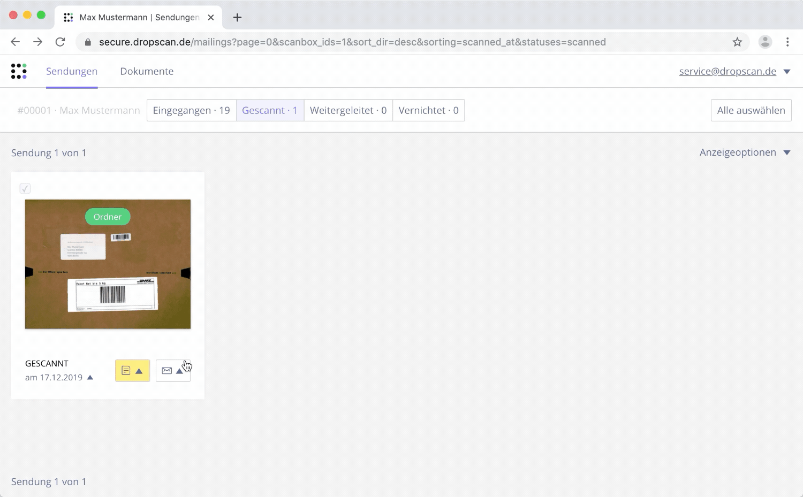This screenshot has width=803, height=497.
Task: Open the yellow document actions button
Action: click(x=132, y=371)
